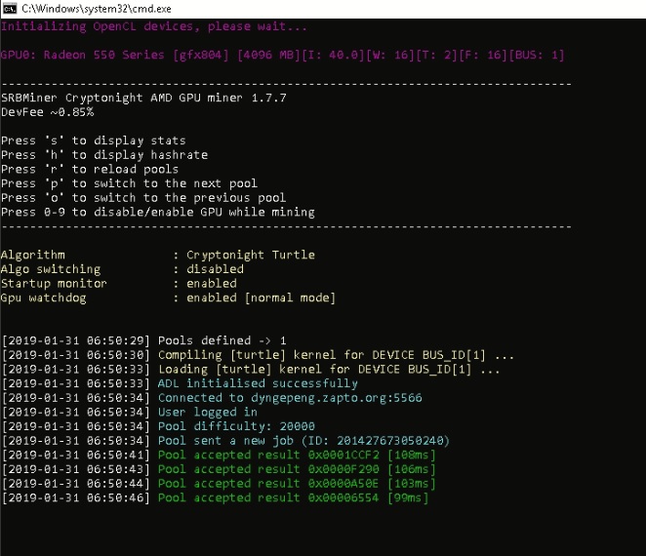Click the 'Pool difficulty: 20000' log line
646x556 pixels.
(x=159, y=426)
